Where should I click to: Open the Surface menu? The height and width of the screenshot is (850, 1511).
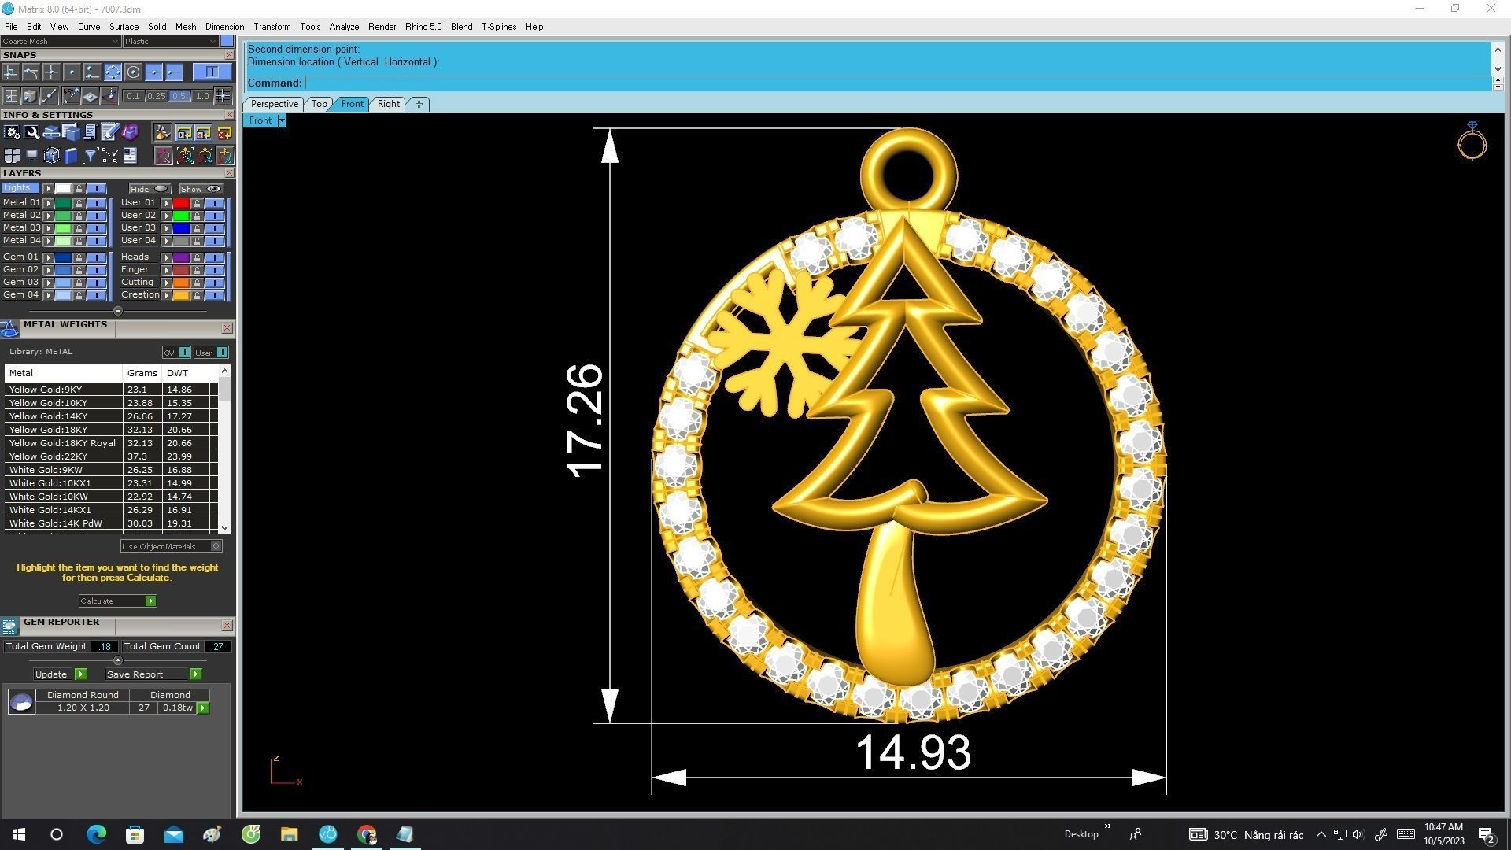pyautogui.click(x=124, y=27)
